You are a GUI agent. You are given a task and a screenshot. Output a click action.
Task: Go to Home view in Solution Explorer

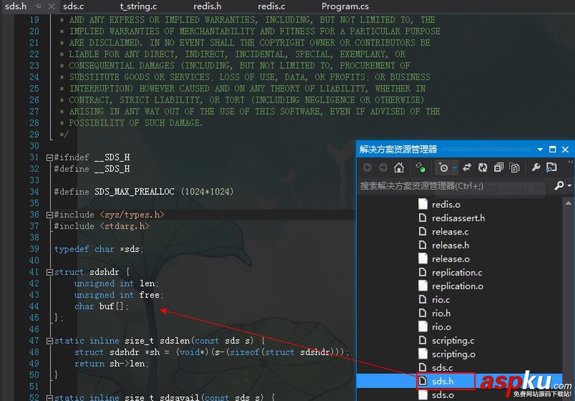(399, 168)
